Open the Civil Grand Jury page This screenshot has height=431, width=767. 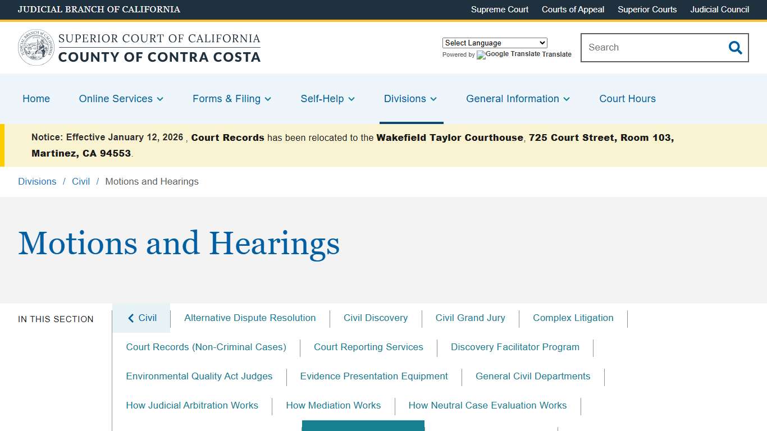point(471,318)
